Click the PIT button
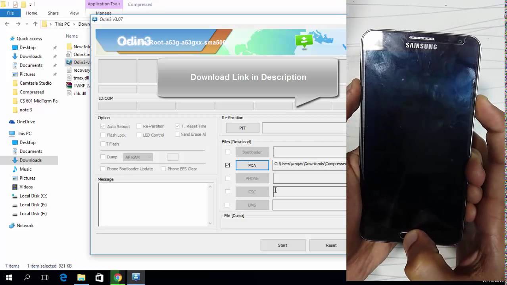This screenshot has width=507, height=285. (x=242, y=128)
